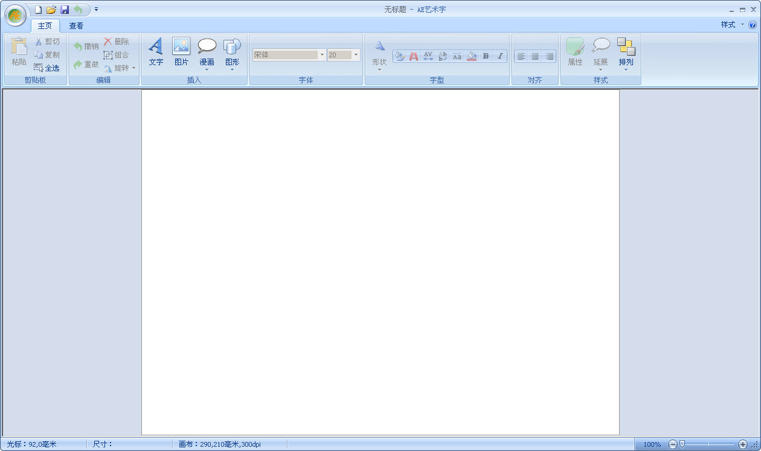761x451 pixels.
Task: Click the zoom in plus button
Action: click(743, 444)
